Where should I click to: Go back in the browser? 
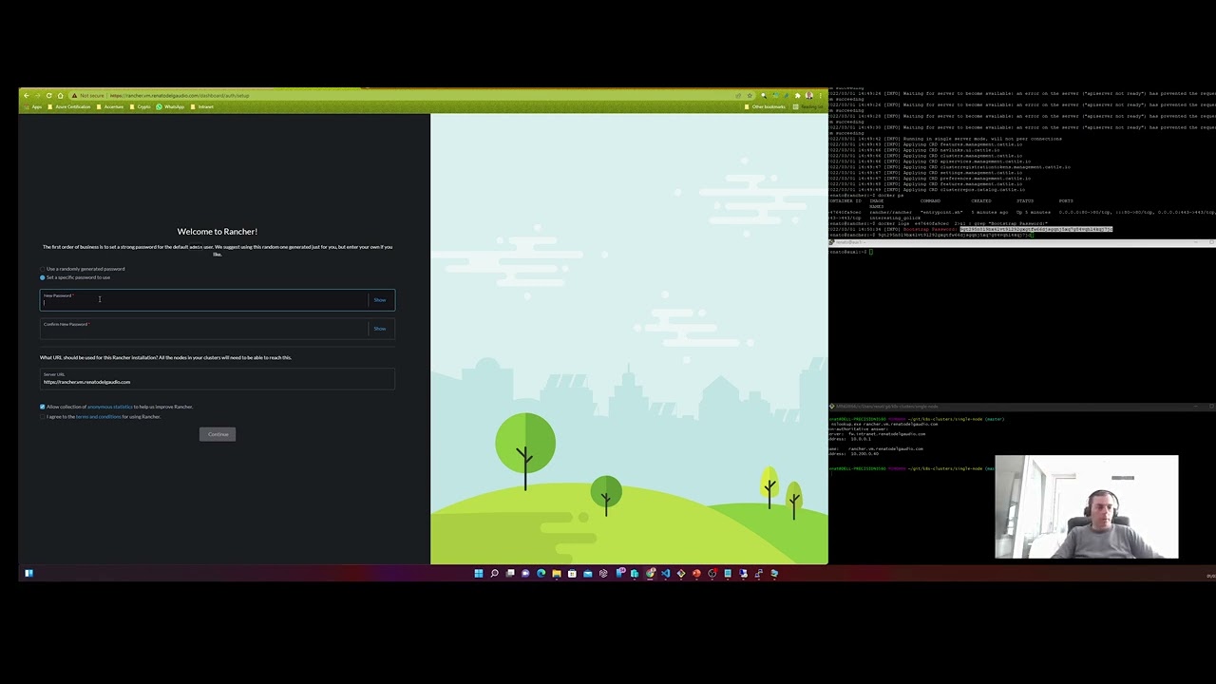pyautogui.click(x=27, y=95)
